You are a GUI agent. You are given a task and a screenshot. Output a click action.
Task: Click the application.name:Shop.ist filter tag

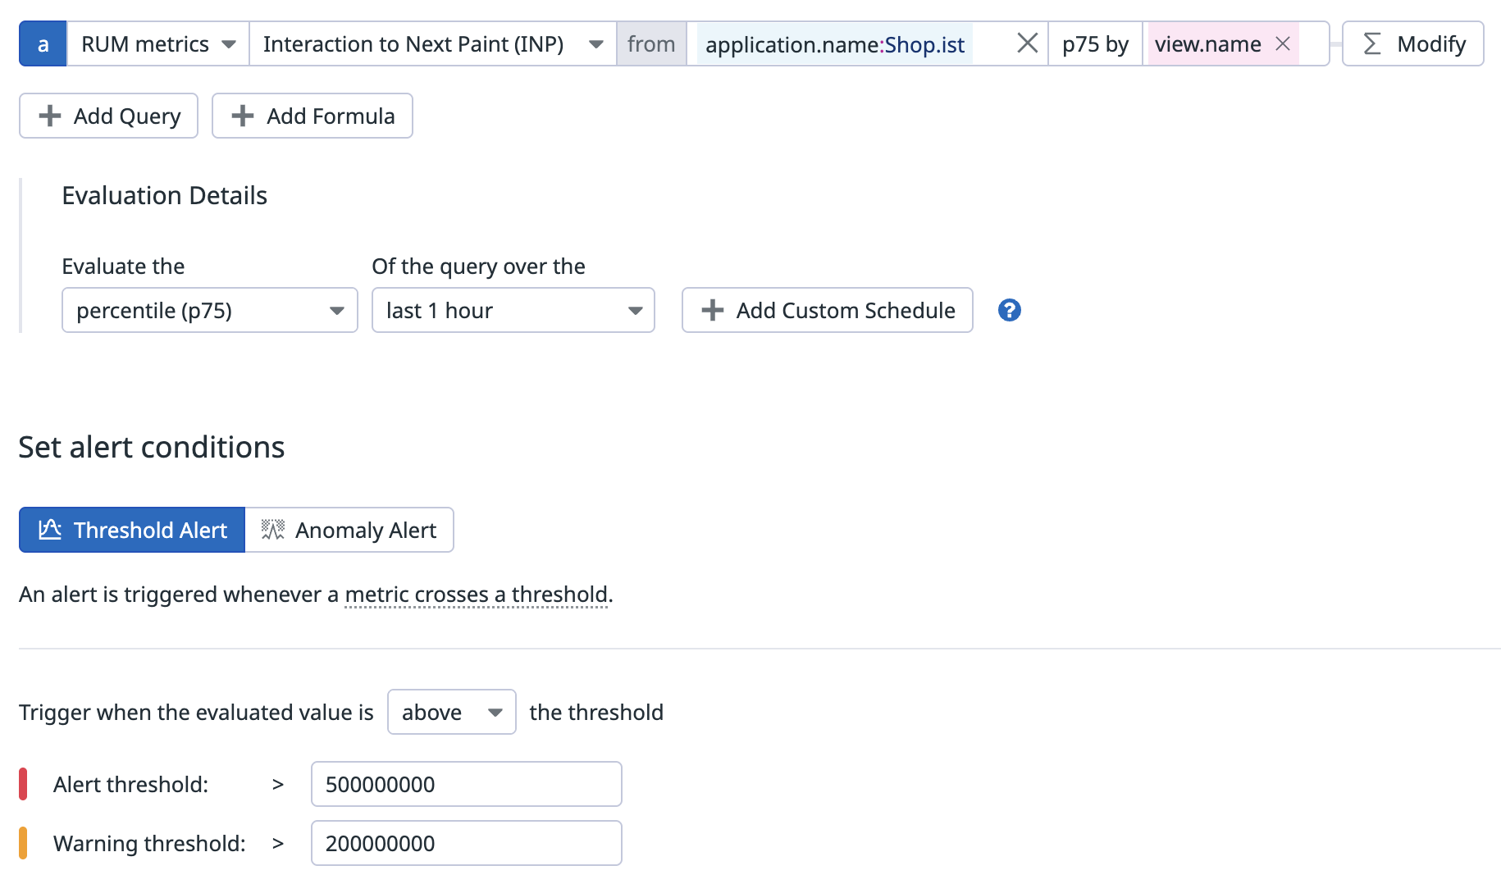[834, 44]
